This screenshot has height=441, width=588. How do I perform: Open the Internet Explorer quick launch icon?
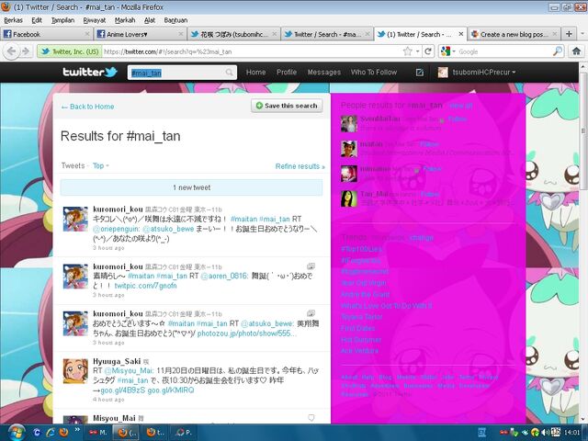[x=51, y=433]
